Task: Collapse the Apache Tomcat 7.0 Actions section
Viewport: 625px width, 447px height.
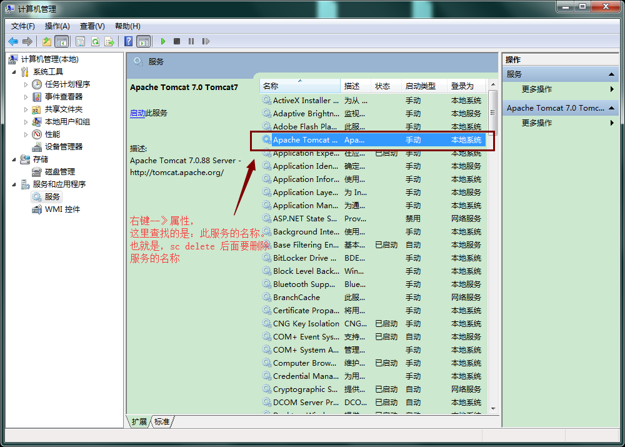Action: coord(611,108)
